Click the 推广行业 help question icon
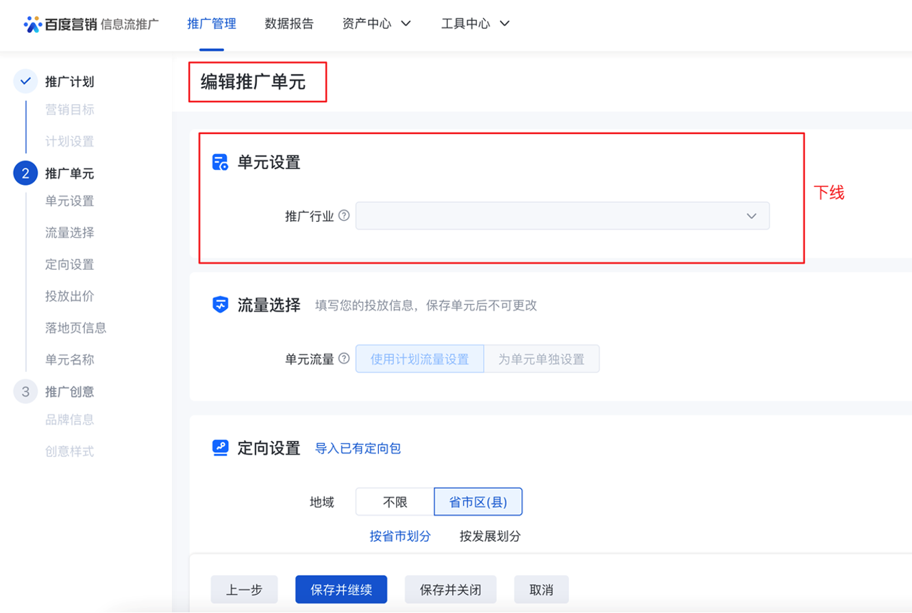The width and height of the screenshot is (912, 613). tap(344, 216)
